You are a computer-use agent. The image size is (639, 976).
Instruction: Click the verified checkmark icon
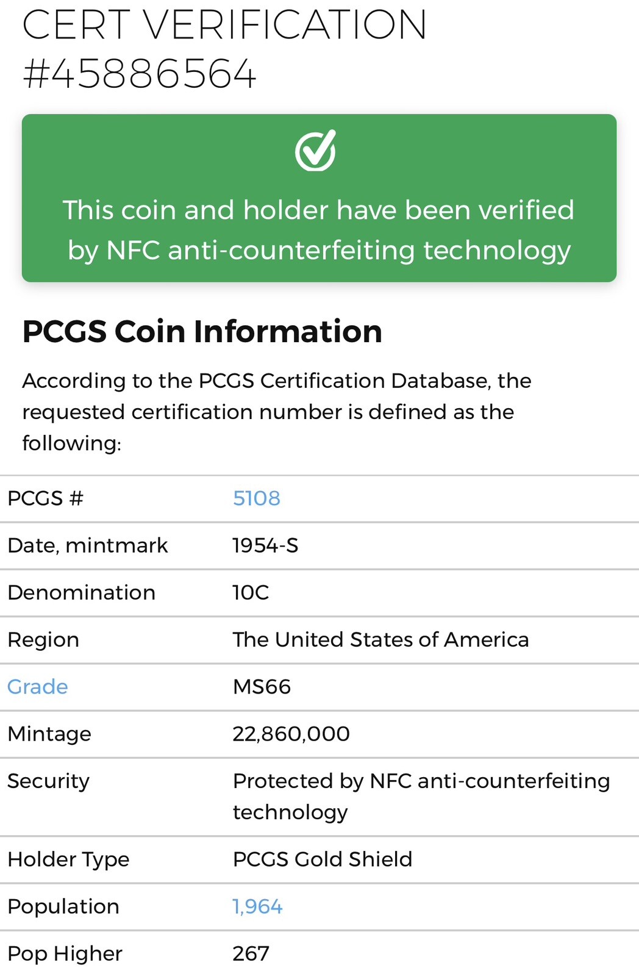point(316,150)
